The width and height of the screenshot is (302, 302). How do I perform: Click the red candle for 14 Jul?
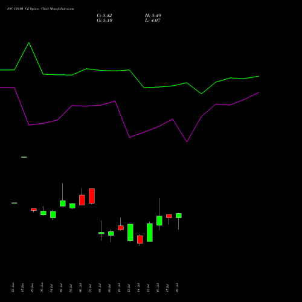[140, 240]
